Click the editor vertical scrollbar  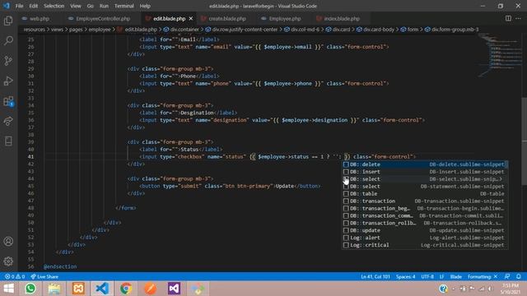[525, 141]
